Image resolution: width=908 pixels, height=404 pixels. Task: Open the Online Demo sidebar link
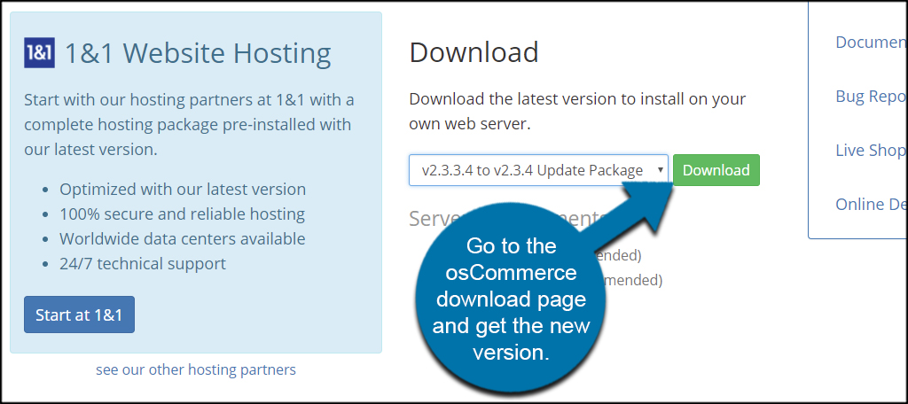tap(871, 205)
